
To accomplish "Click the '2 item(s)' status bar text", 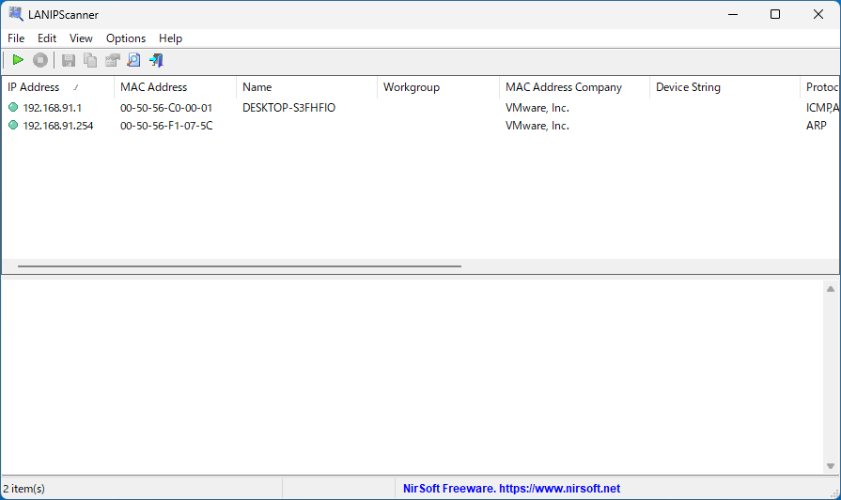I will pos(24,488).
